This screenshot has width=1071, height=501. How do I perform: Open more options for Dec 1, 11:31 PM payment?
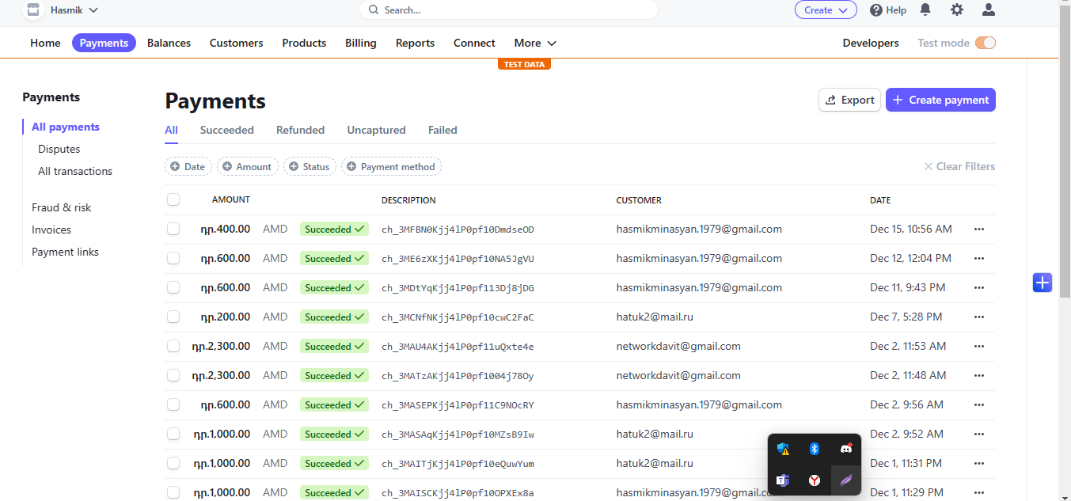[x=979, y=463]
